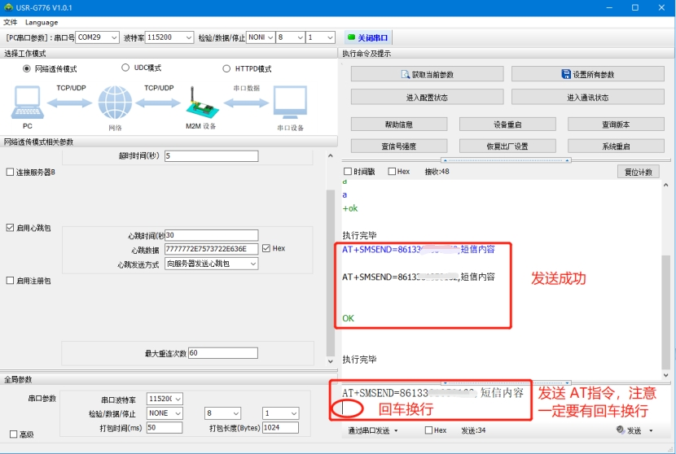676x454 pixels.
Task: Click the 网络 globe icon in diagram
Action: (114, 103)
